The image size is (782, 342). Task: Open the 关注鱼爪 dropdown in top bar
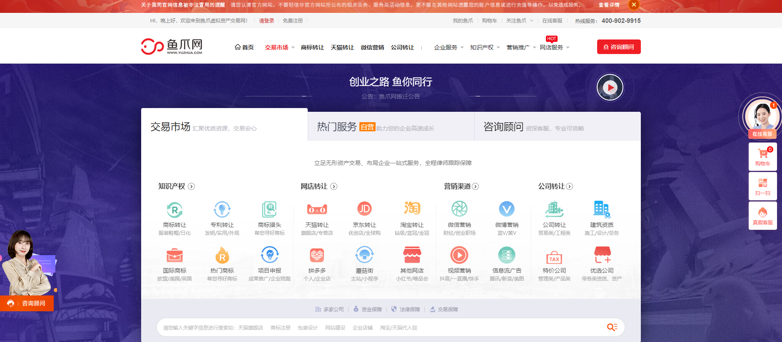click(x=519, y=21)
